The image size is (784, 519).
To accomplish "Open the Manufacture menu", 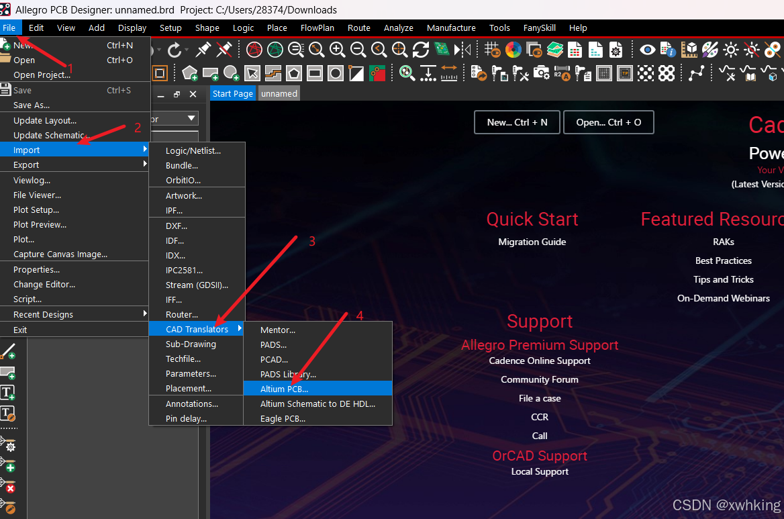I will tap(451, 28).
